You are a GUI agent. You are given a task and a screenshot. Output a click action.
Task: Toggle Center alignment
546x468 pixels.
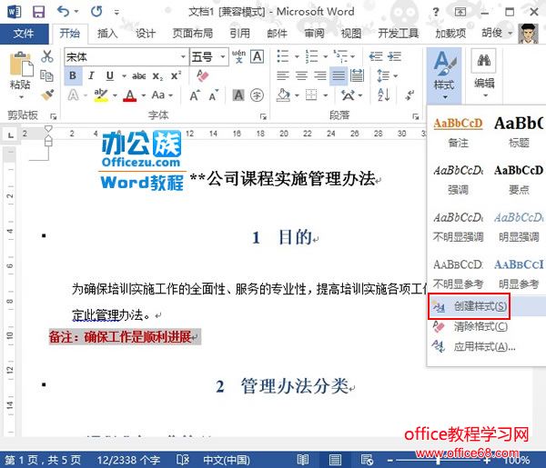[301, 75]
